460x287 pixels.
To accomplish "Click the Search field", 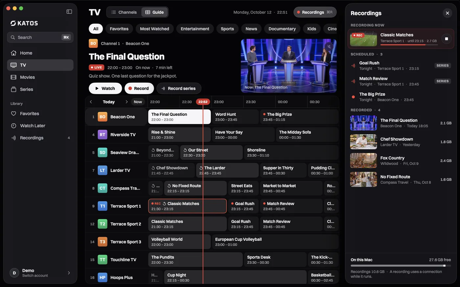I will [40, 37].
